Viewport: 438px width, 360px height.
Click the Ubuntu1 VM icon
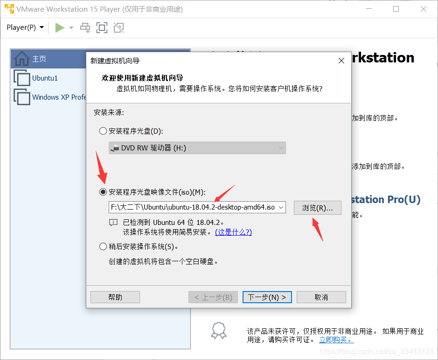point(21,78)
